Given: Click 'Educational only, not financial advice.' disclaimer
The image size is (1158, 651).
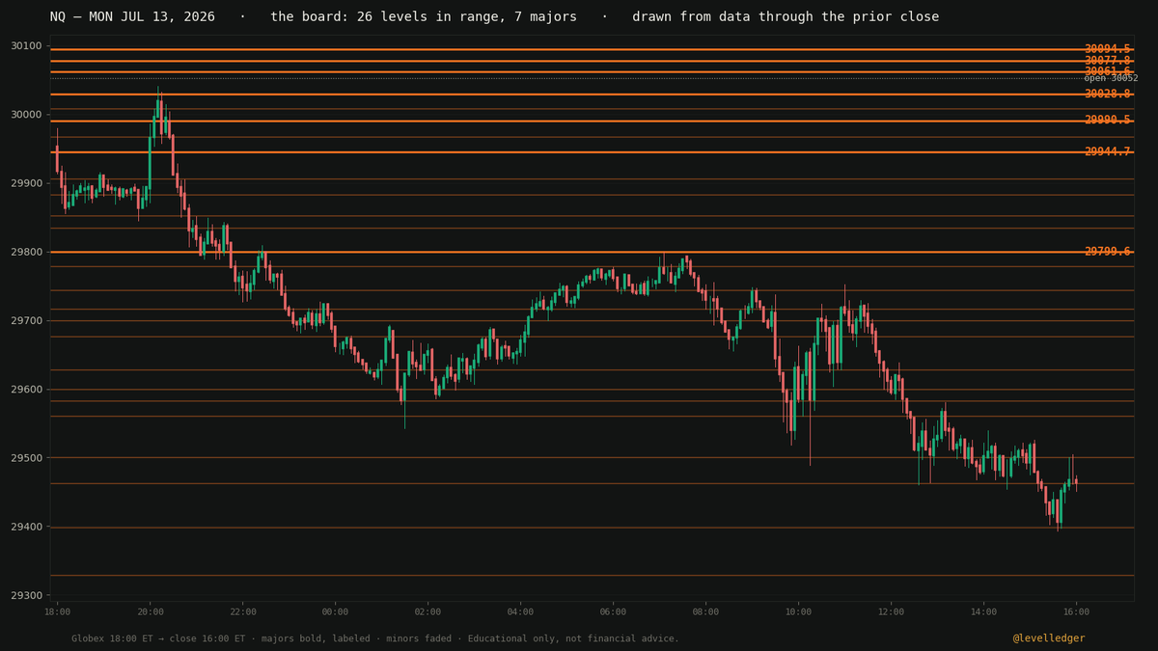Looking at the screenshot, I should click(x=572, y=638).
